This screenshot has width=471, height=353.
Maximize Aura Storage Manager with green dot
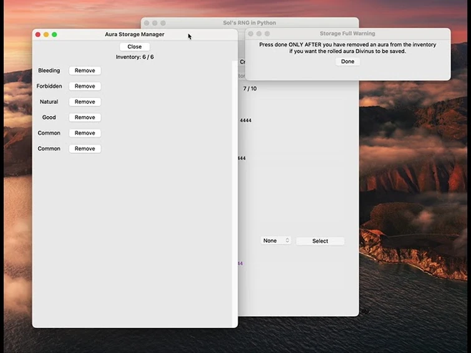pos(54,34)
